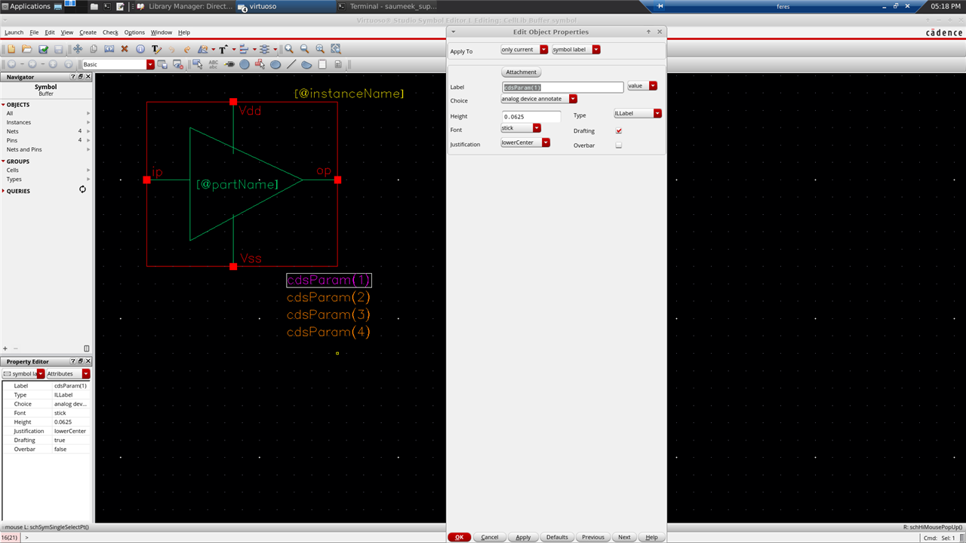Click the Defaults button
966x543 pixels.
(x=557, y=537)
